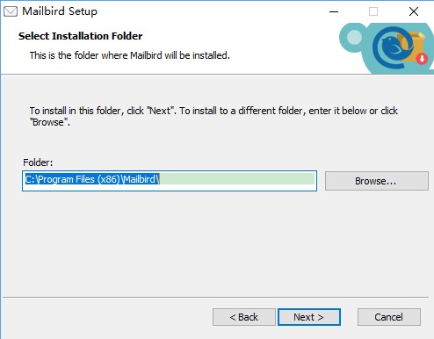Go to the previous step with Back
Image resolution: width=434 pixels, height=339 pixels.
click(x=244, y=317)
